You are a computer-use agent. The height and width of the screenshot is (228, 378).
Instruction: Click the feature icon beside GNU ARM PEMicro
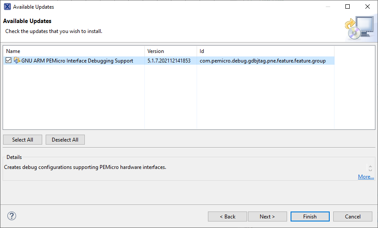(17, 61)
